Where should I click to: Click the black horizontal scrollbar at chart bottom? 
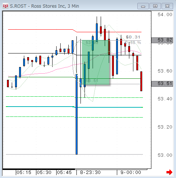[39, 169]
